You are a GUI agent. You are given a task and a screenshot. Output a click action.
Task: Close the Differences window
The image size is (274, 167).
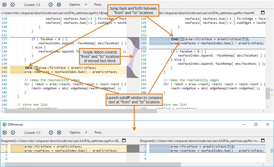268,124
